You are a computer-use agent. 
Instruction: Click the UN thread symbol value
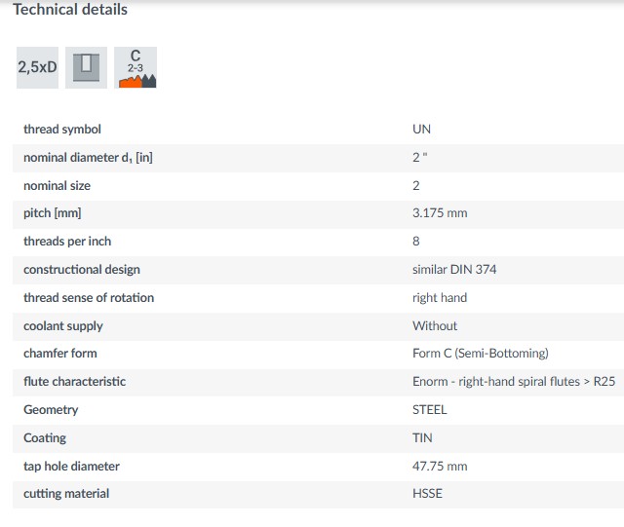click(x=421, y=130)
